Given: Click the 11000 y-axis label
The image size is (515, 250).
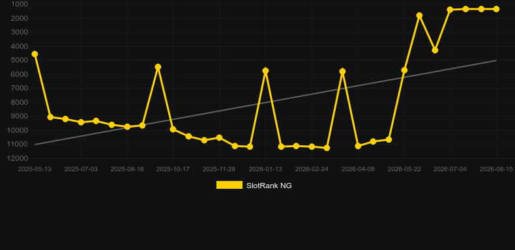Looking at the screenshot, I should tap(18, 145).
